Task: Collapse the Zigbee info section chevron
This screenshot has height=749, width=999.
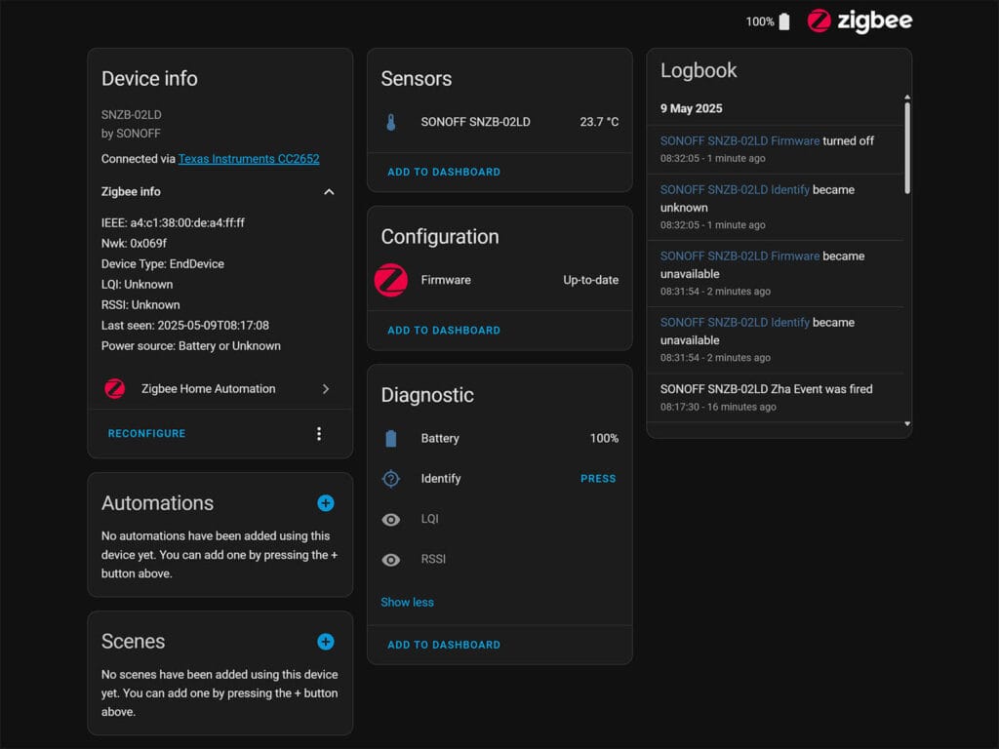Action: pos(329,192)
